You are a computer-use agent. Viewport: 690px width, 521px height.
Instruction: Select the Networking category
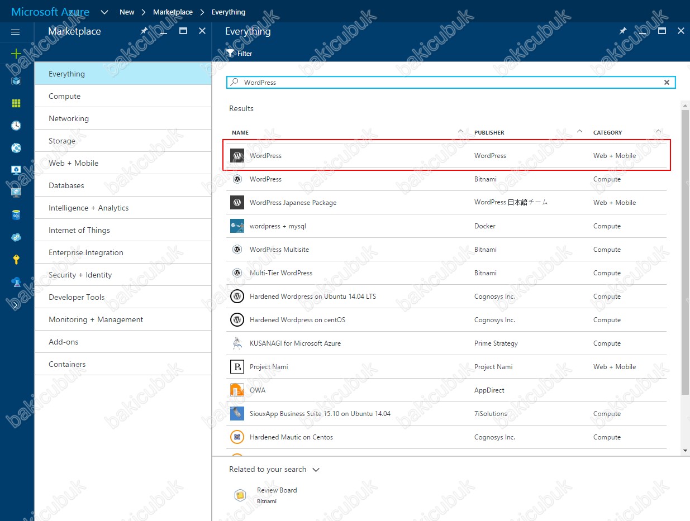123,118
